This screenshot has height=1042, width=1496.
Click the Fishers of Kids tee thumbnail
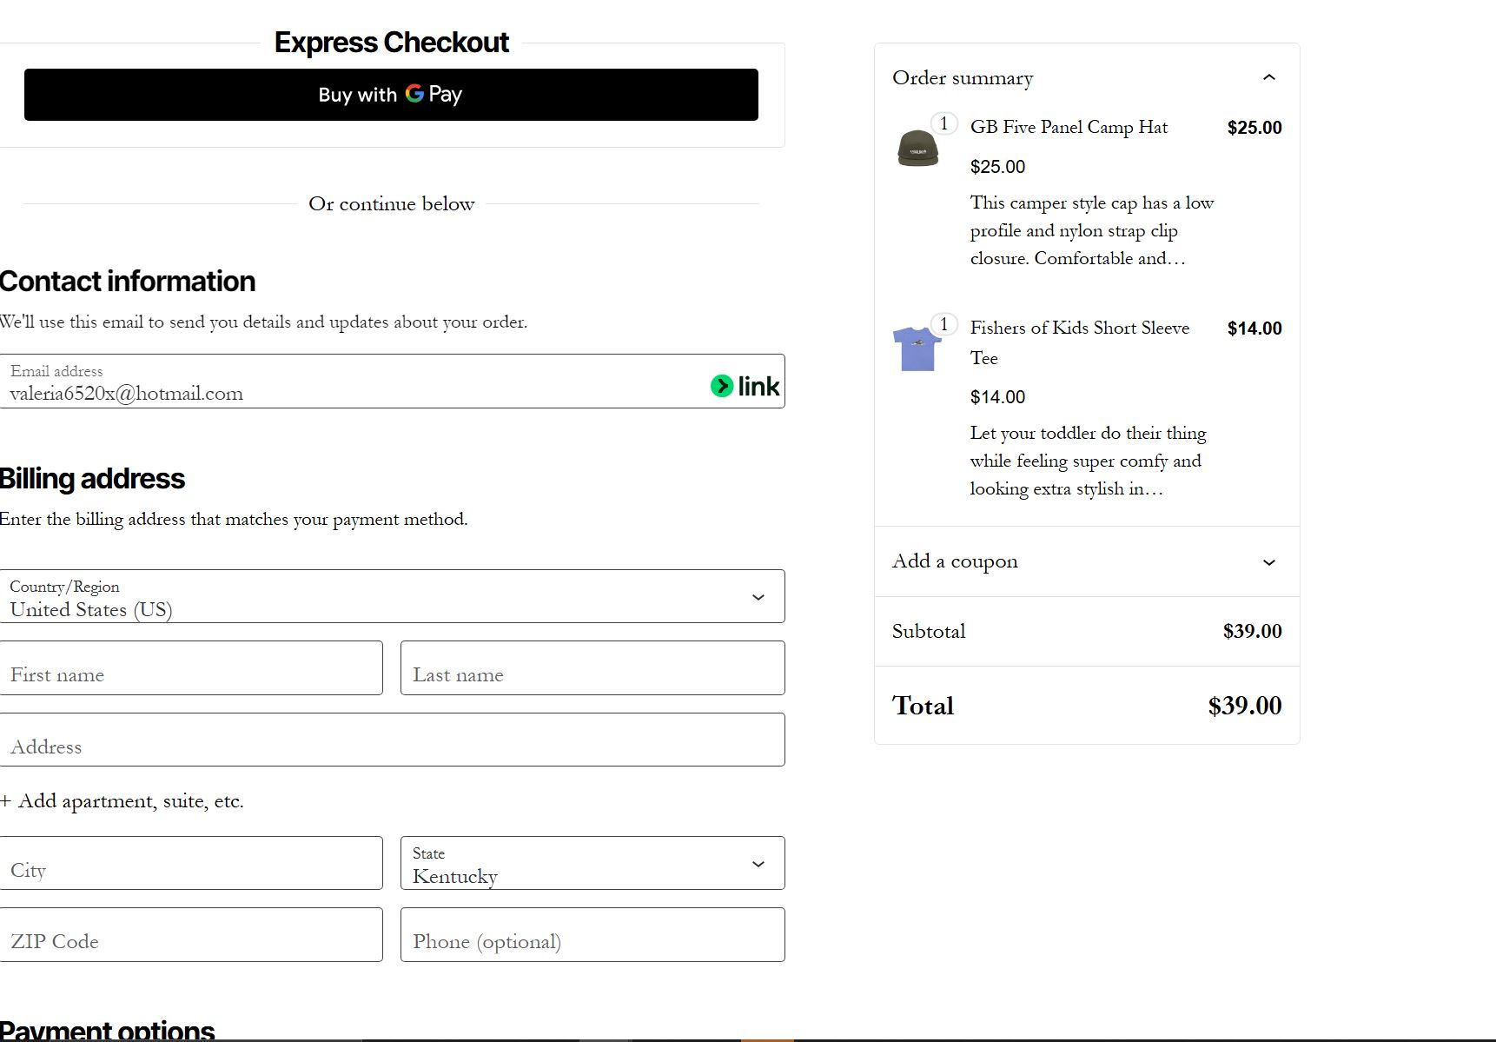pyautogui.click(x=917, y=348)
